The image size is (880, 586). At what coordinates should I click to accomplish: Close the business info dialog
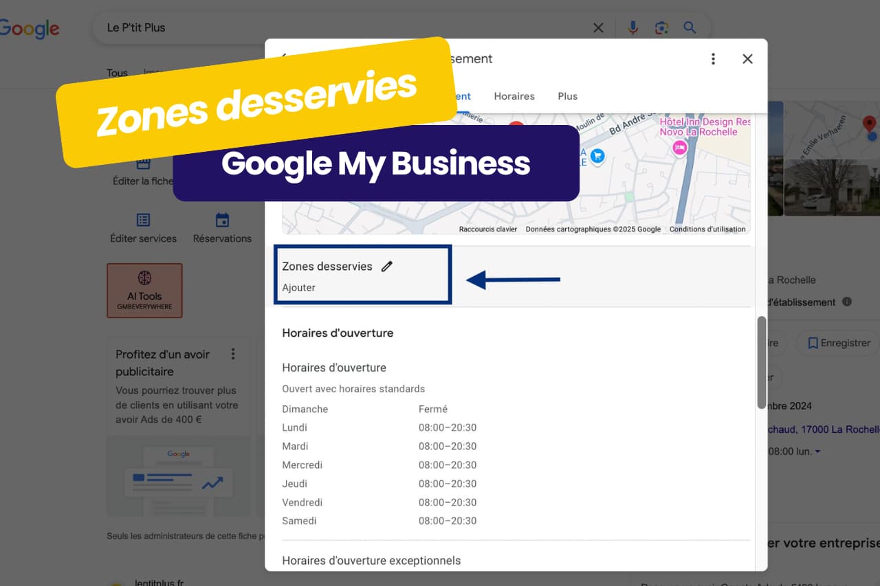pos(747,59)
